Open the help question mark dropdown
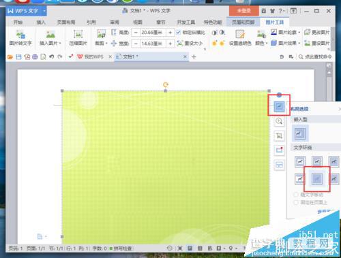Viewport: 341px width, 258px height. coord(282,11)
